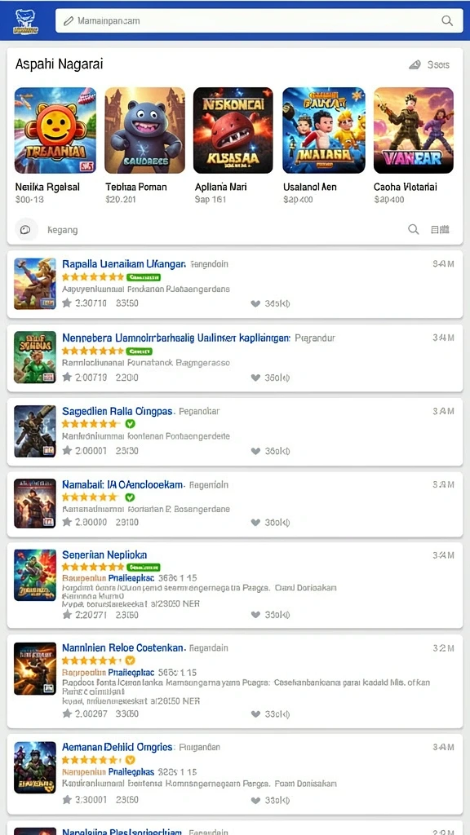
Task: Click the magnifier icon in top search bar
Action: (447, 20)
